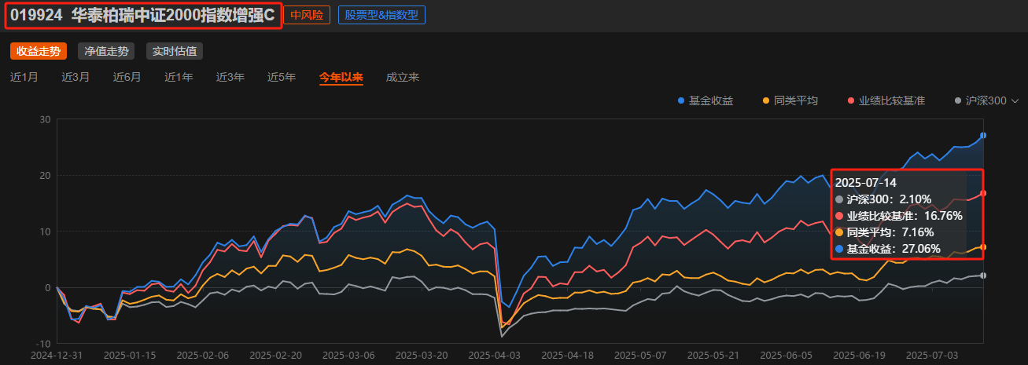The image size is (1028, 365).
Task: Click tooltip value 同类平均: 7.16%
Action: pos(884,232)
